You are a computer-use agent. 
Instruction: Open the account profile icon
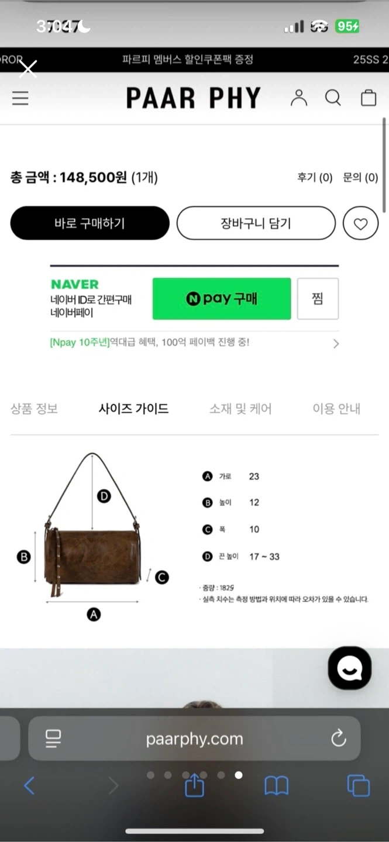click(x=299, y=98)
